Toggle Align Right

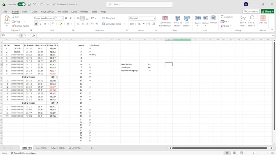click(87, 24)
